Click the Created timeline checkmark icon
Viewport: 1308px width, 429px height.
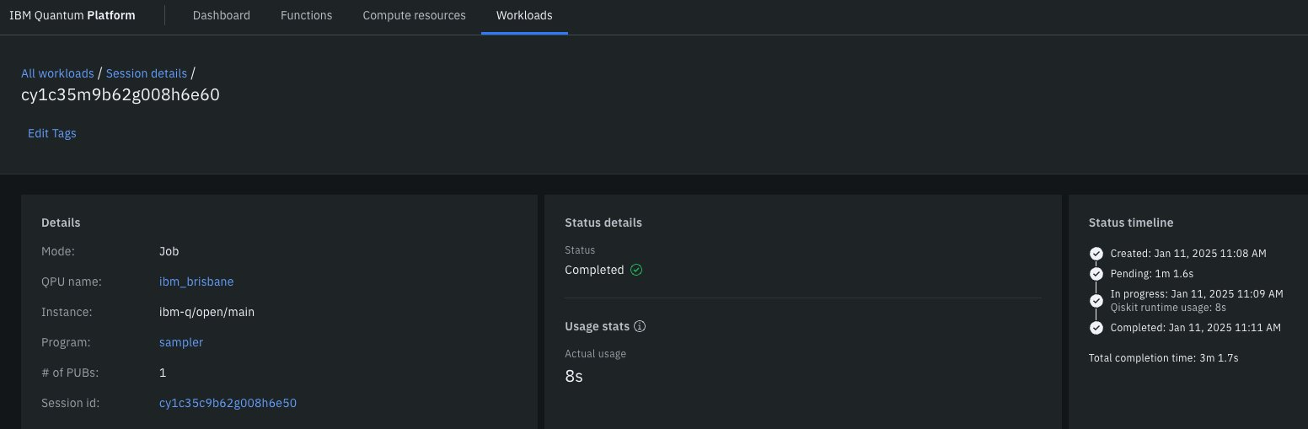[x=1096, y=253]
